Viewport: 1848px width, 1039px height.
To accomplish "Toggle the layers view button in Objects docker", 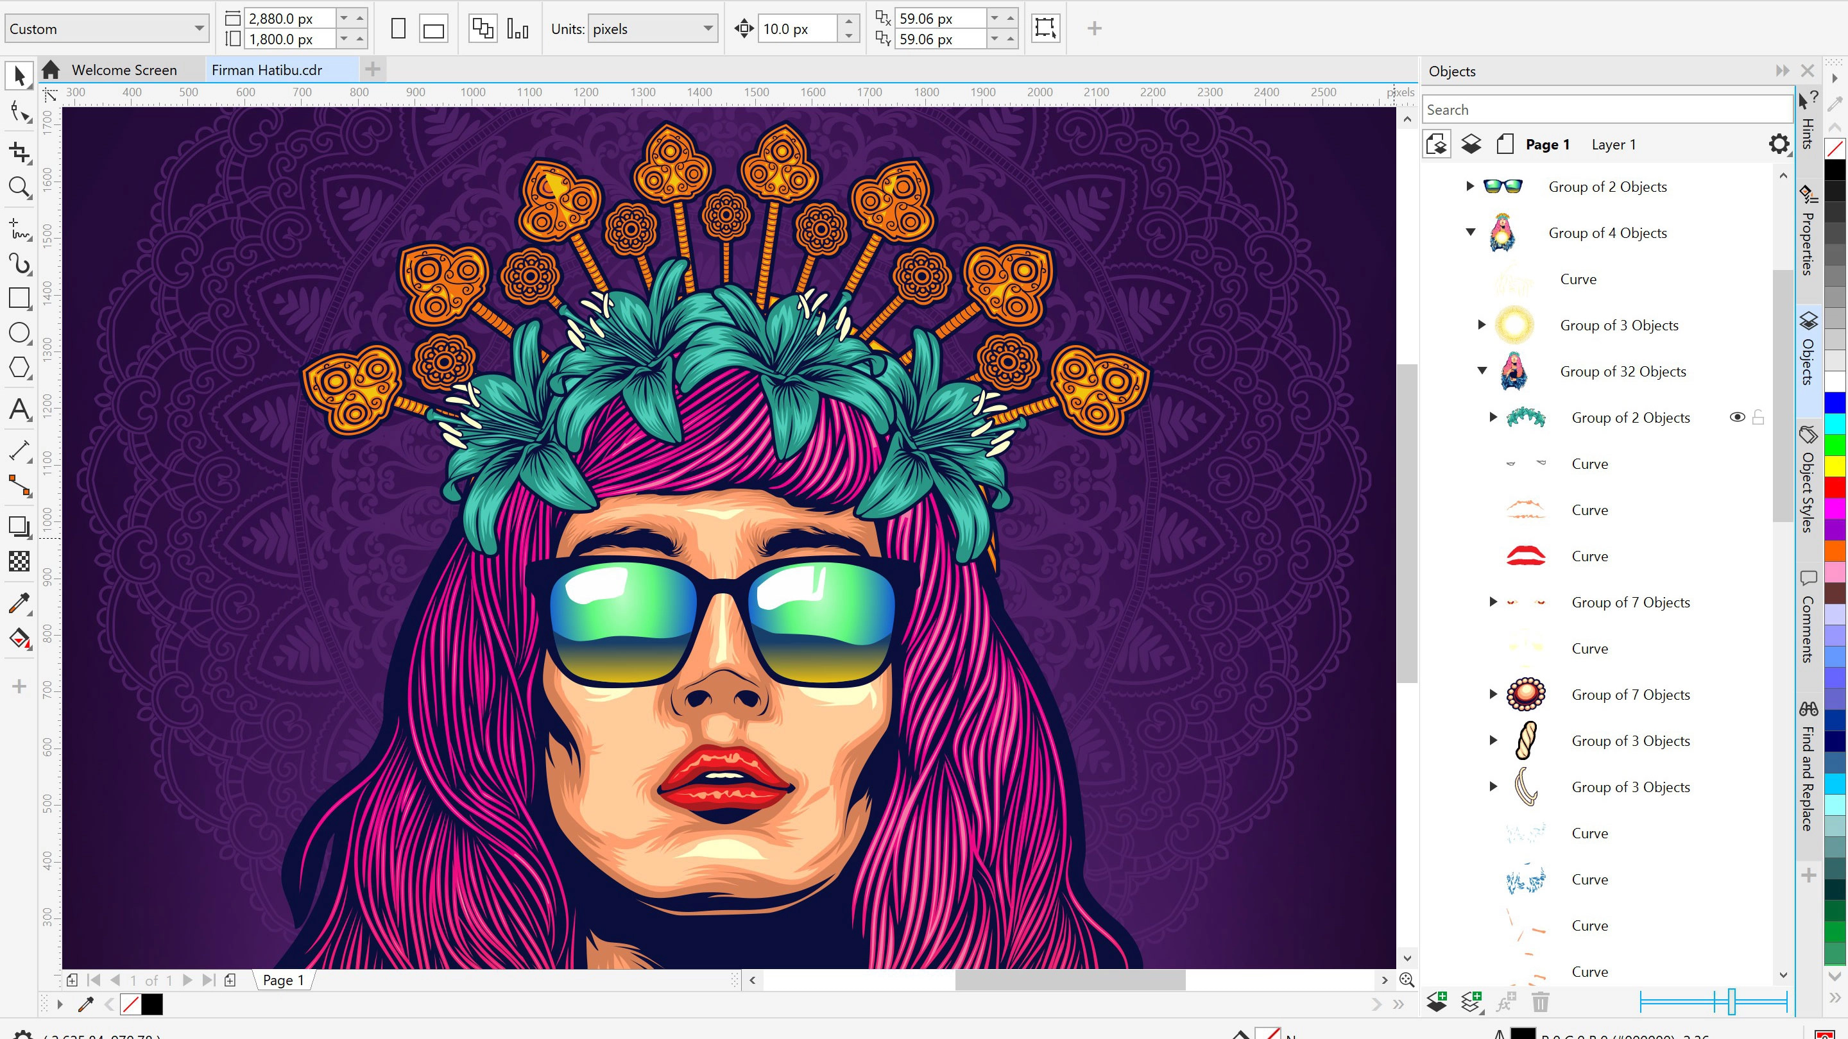I will 1471,144.
